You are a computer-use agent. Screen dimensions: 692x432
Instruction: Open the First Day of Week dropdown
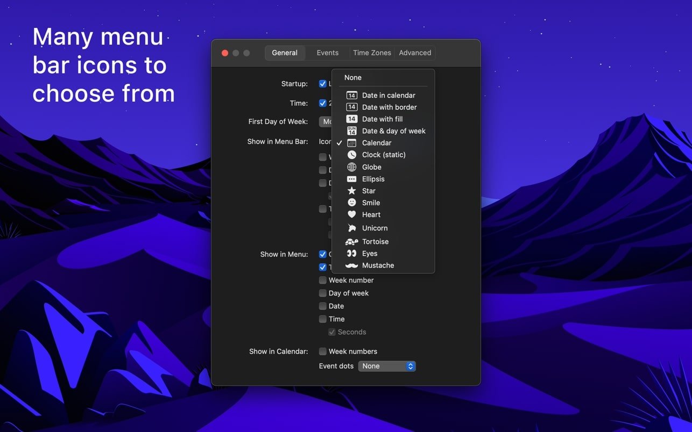[326, 121]
